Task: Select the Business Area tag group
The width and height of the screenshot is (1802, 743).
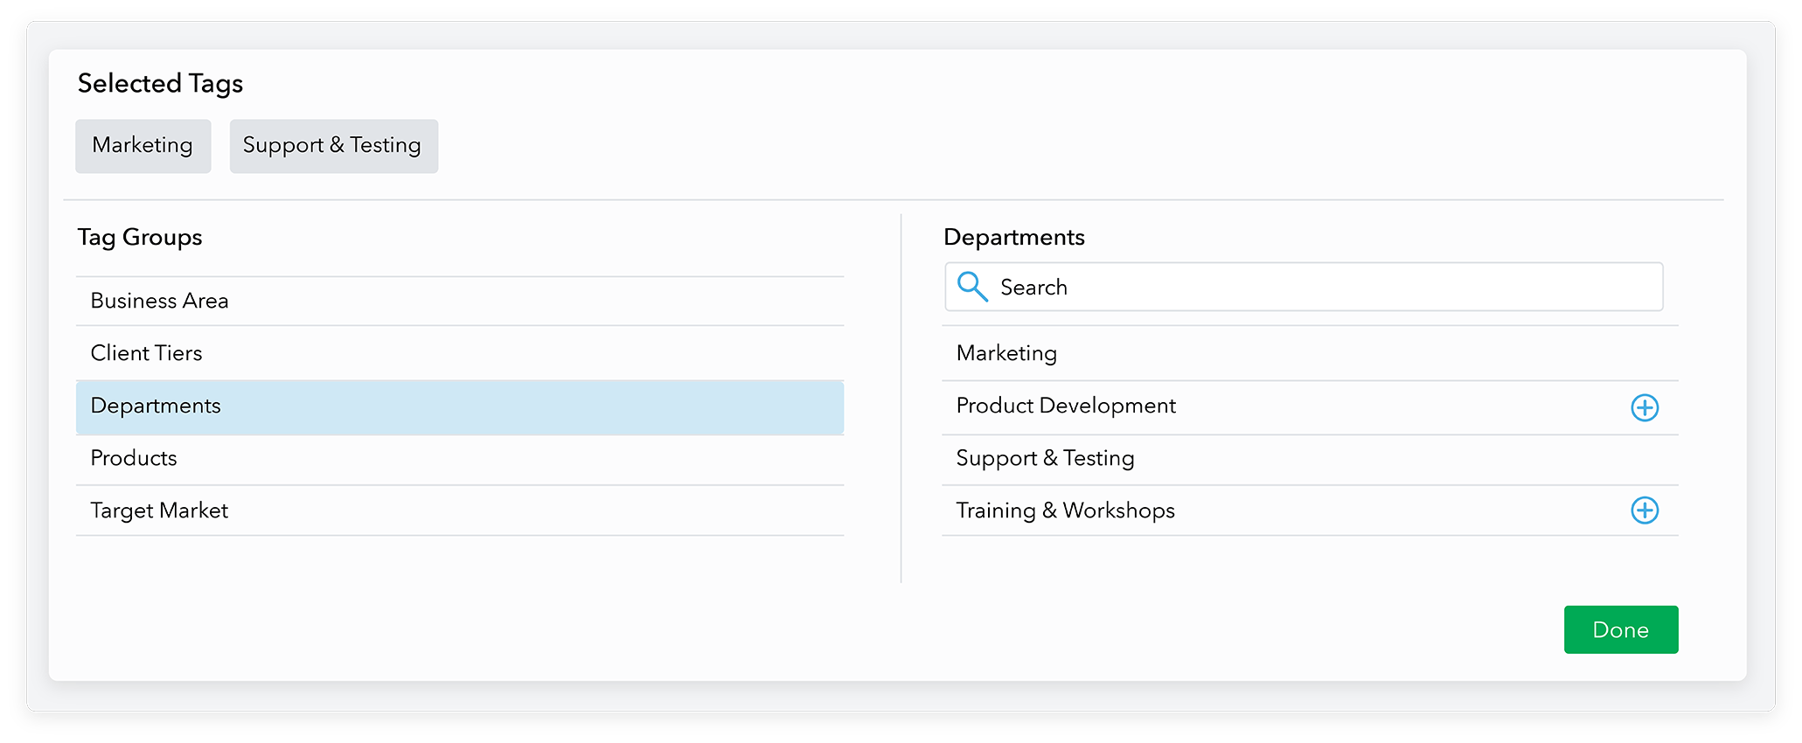Action: click(460, 302)
